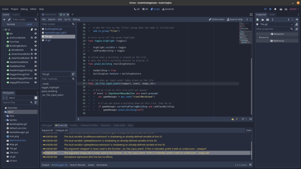Toggle FileSystem split view mode icon

[x=36, y=98]
